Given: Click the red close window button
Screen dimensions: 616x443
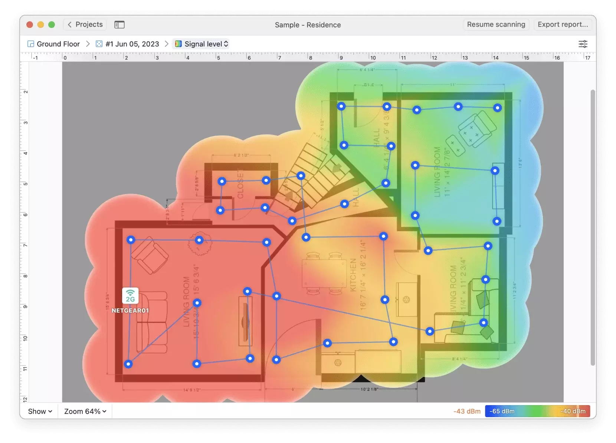Looking at the screenshot, I should pos(30,24).
